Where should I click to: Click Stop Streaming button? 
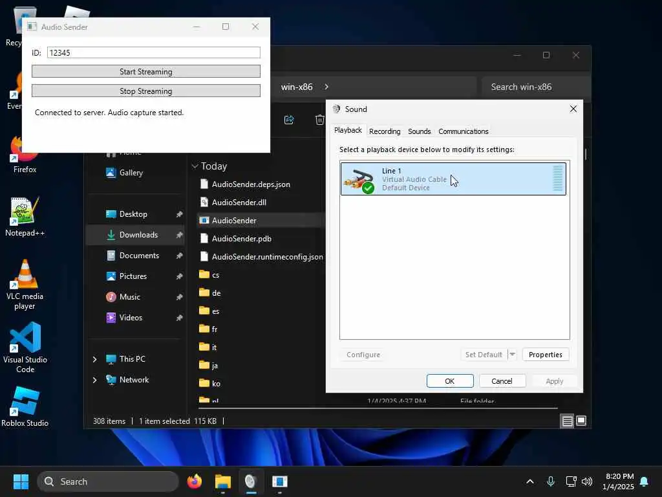pyautogui.click(x=146, y=91)
